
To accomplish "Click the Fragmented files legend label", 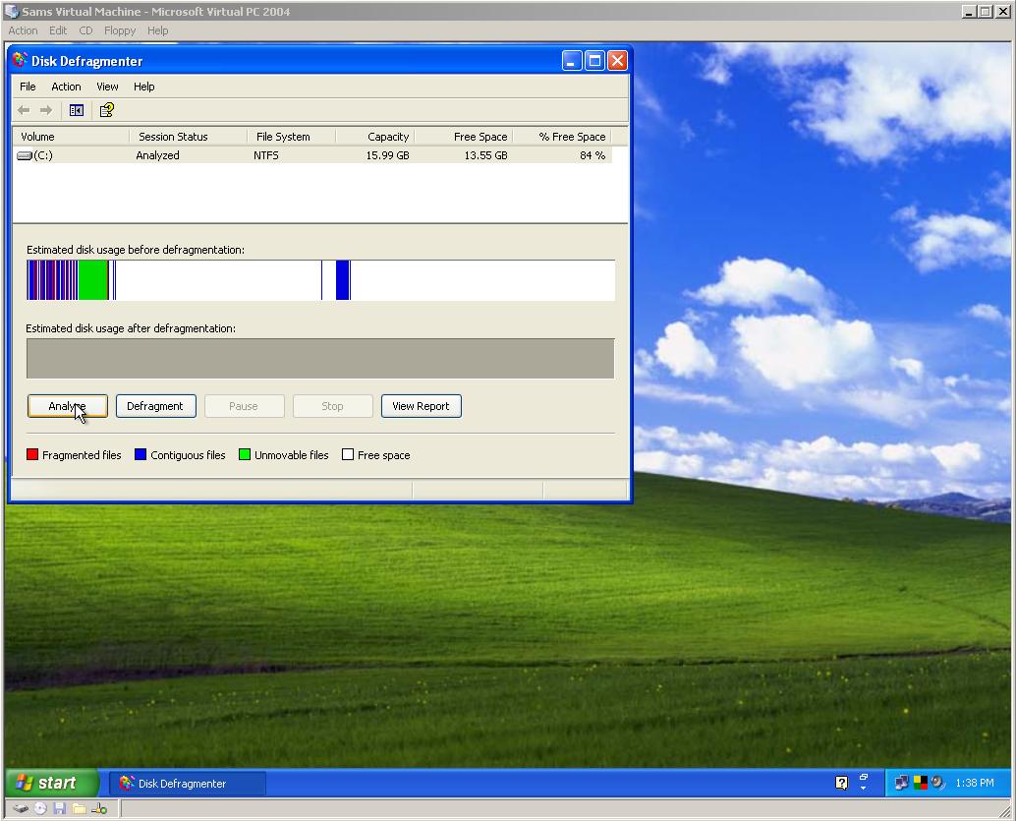I will click(82, 455).
